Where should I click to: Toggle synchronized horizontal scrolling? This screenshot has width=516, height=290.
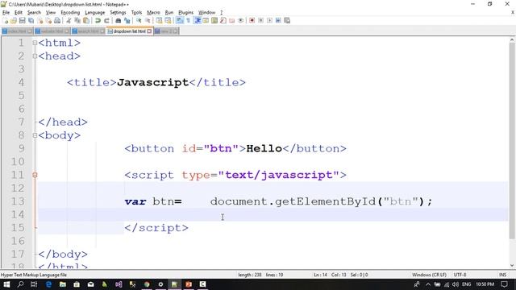click(169, 21)
